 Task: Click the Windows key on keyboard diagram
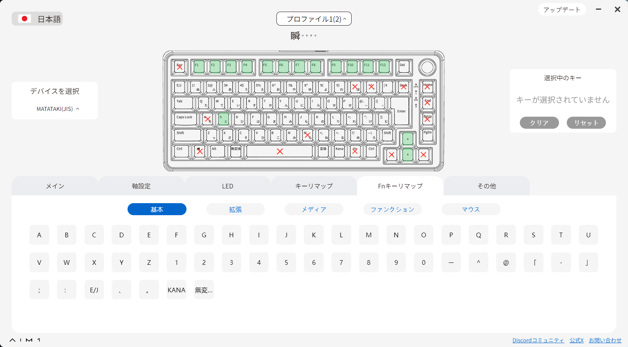pos(200,151)
